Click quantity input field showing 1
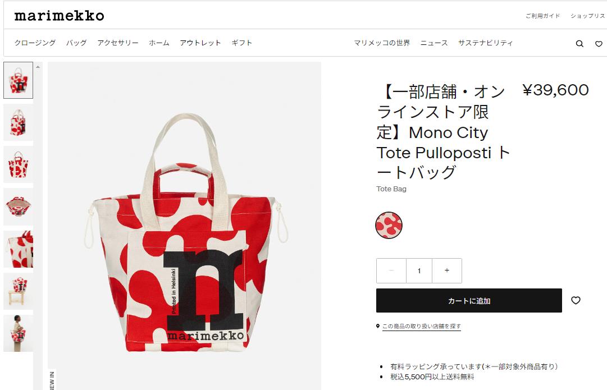Viewport: 607px width, 390px height. click(419, 270)
